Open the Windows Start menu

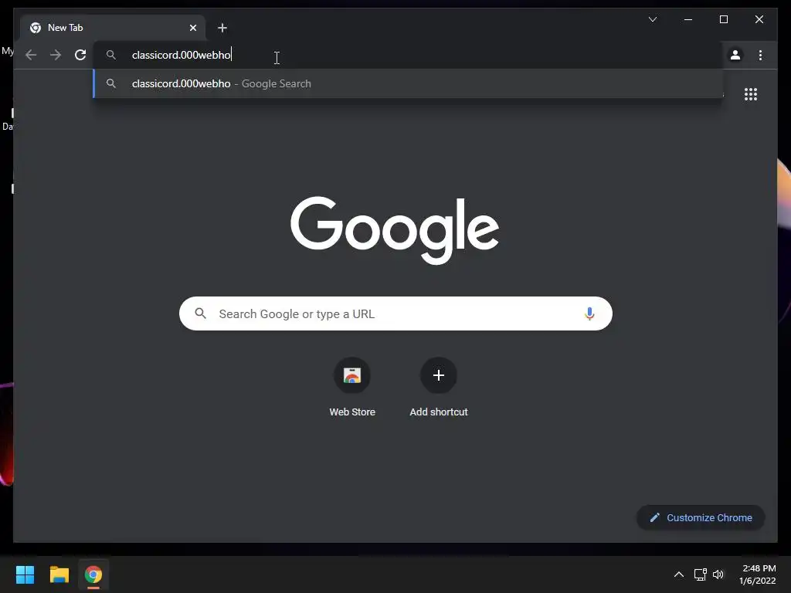[25, 574]
